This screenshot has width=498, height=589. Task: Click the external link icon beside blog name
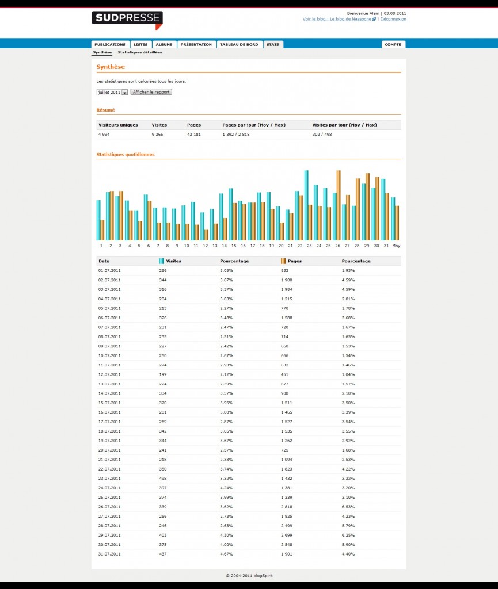pyautogui.click(x=374, y=19)
